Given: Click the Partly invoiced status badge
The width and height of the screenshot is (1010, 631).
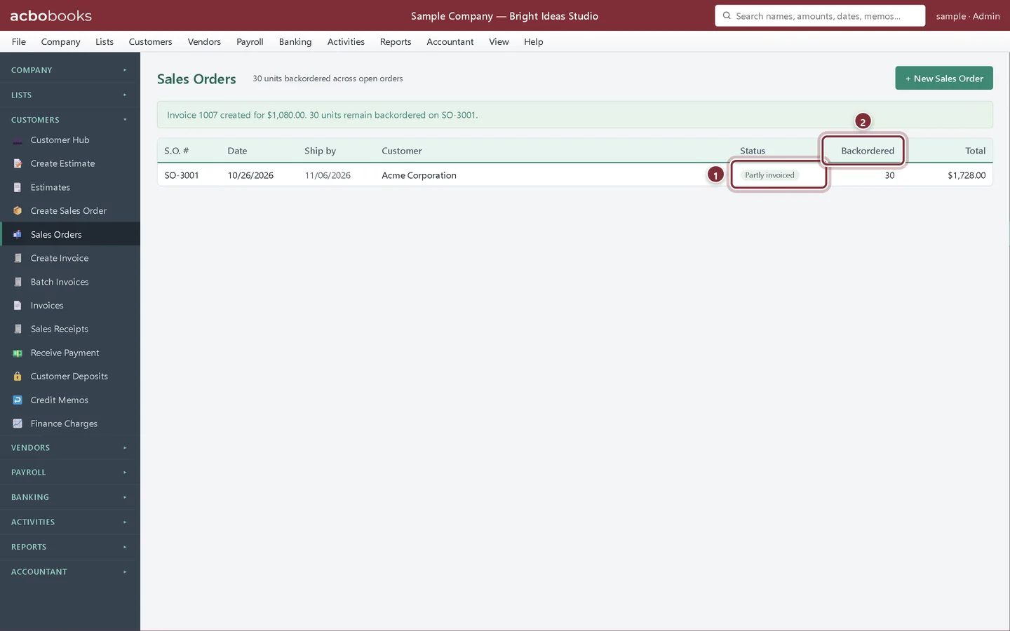Looking at the screenshot, I should (769, 175).
